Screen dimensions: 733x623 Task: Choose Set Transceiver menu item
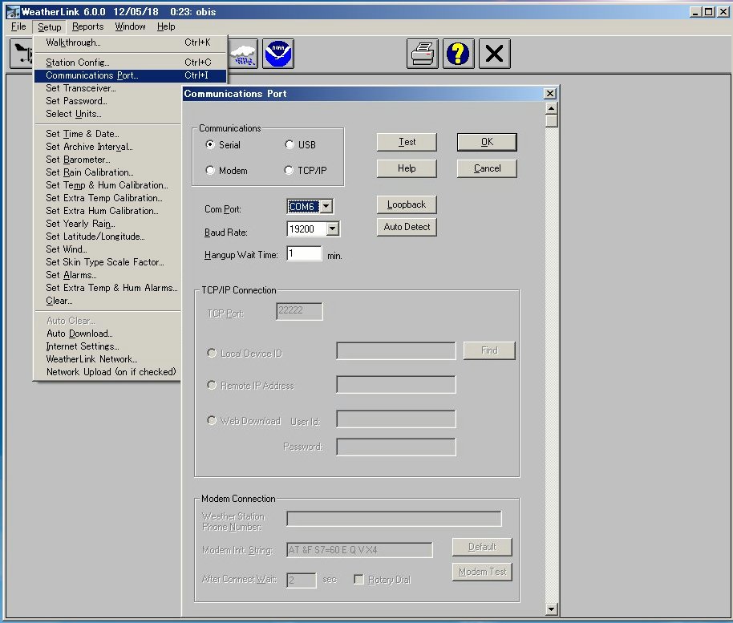coord(108,88)
